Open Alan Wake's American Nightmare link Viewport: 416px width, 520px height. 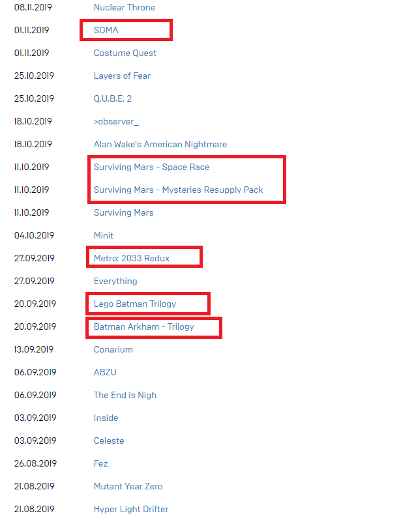pyautogui.click(x=160, y=144)
